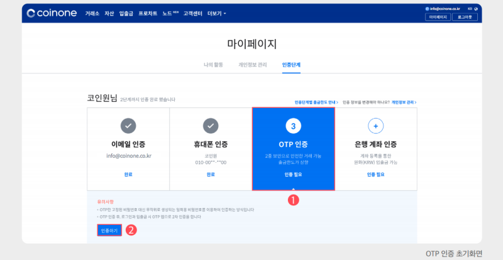
Task: Select the OTP 인증 card title
Action: [x=293, y=144]
